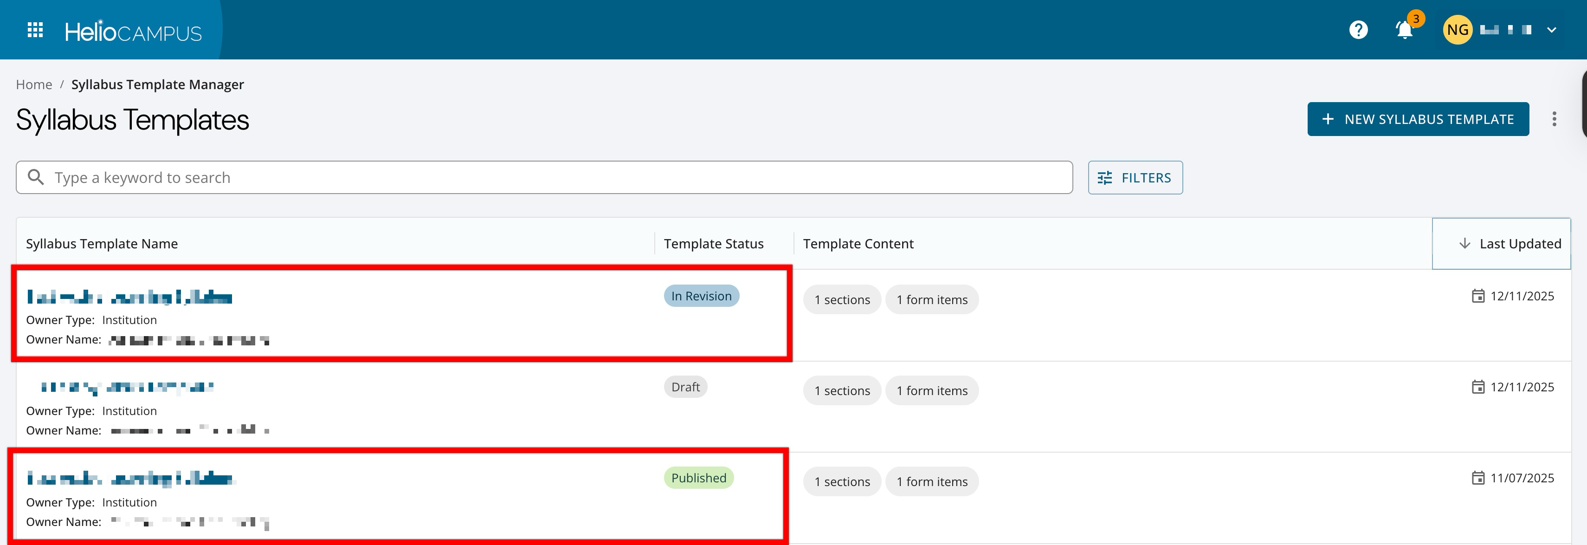Go to Home breadcrumb link
1587x545 pixels.
pyautogui.click(x=34, y=84)
